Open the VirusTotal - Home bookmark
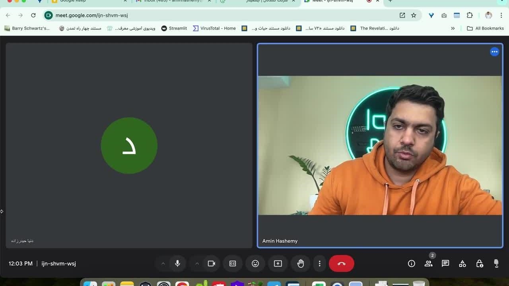The width and height of the screenshot is (509, 286). (214, 28)
